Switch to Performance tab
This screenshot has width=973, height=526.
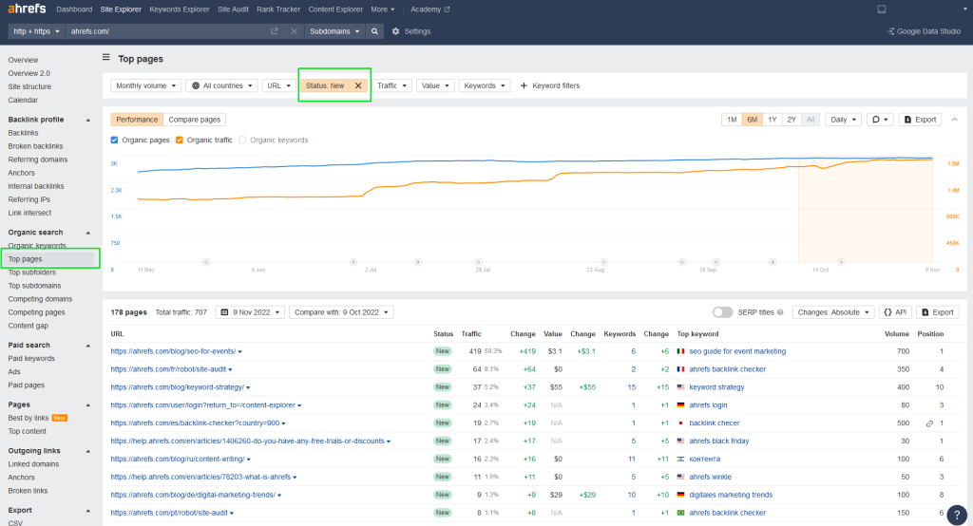point(137,120)
